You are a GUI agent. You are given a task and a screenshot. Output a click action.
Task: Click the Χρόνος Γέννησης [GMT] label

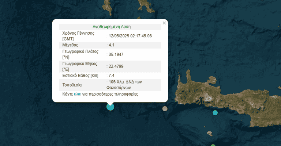pyautogui.click(x=78, y=36)
